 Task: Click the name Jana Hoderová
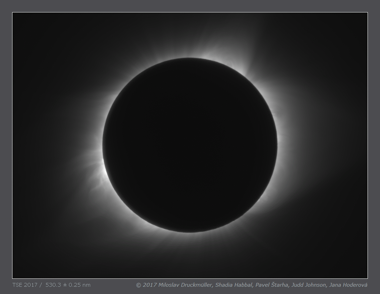pos(348,285)
